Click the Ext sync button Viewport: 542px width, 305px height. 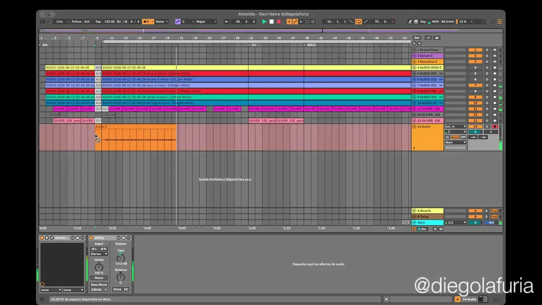(87, 22)
